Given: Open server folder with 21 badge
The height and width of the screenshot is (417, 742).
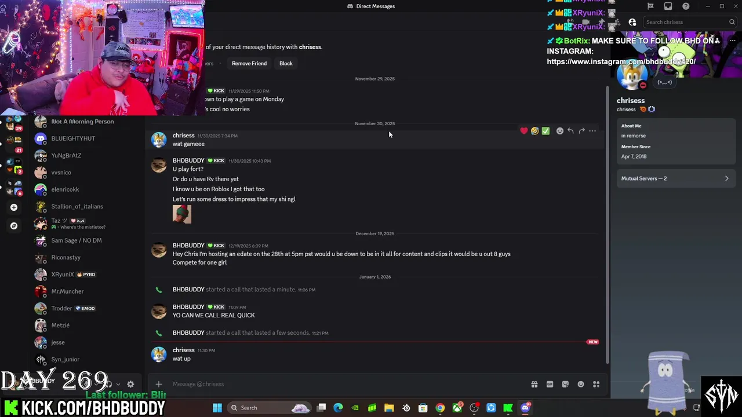Looking at the screenshot, I should (14, 145).
